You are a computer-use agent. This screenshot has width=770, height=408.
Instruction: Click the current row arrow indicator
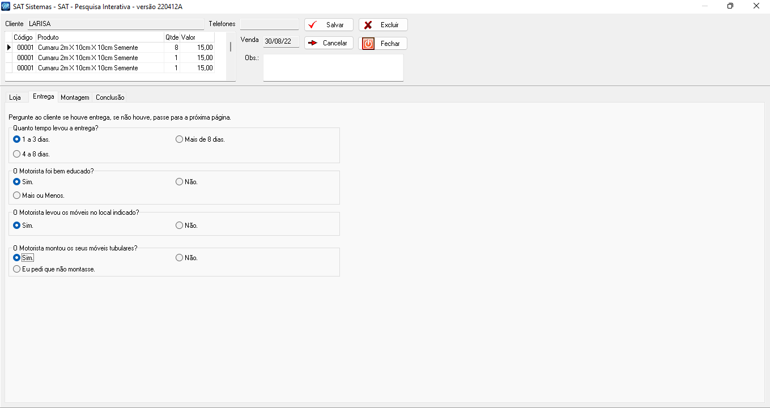[x=8, y=48]
